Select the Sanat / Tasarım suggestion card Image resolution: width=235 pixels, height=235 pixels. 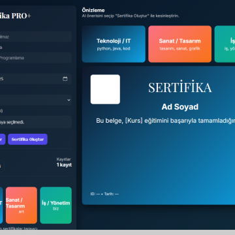click(x=180, y=44)
